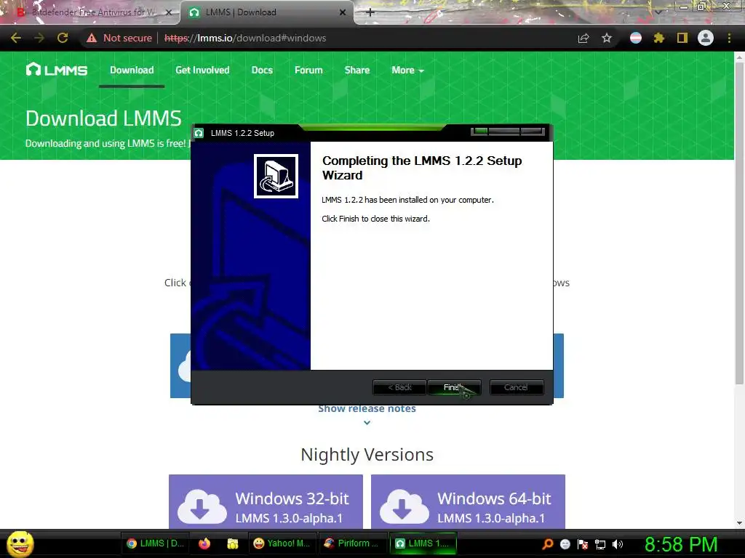
Task: Download Windows 64-bit LMMS 1.3.0-alpha.1
Action: tap(468, 501)
